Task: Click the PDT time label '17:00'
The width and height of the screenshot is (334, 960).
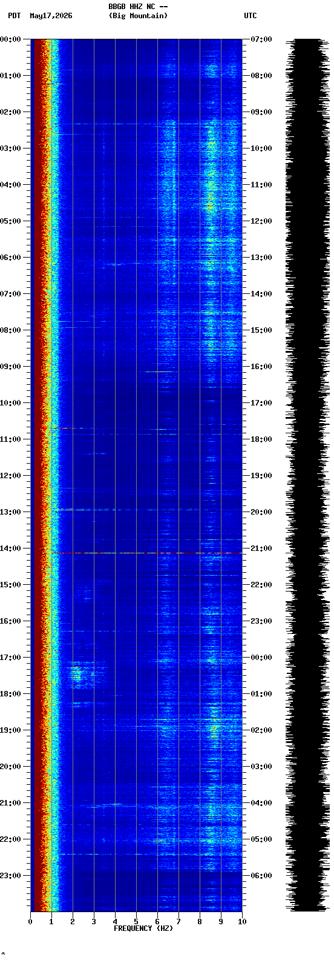Action: pyautogui.click(x=10, y=658)
